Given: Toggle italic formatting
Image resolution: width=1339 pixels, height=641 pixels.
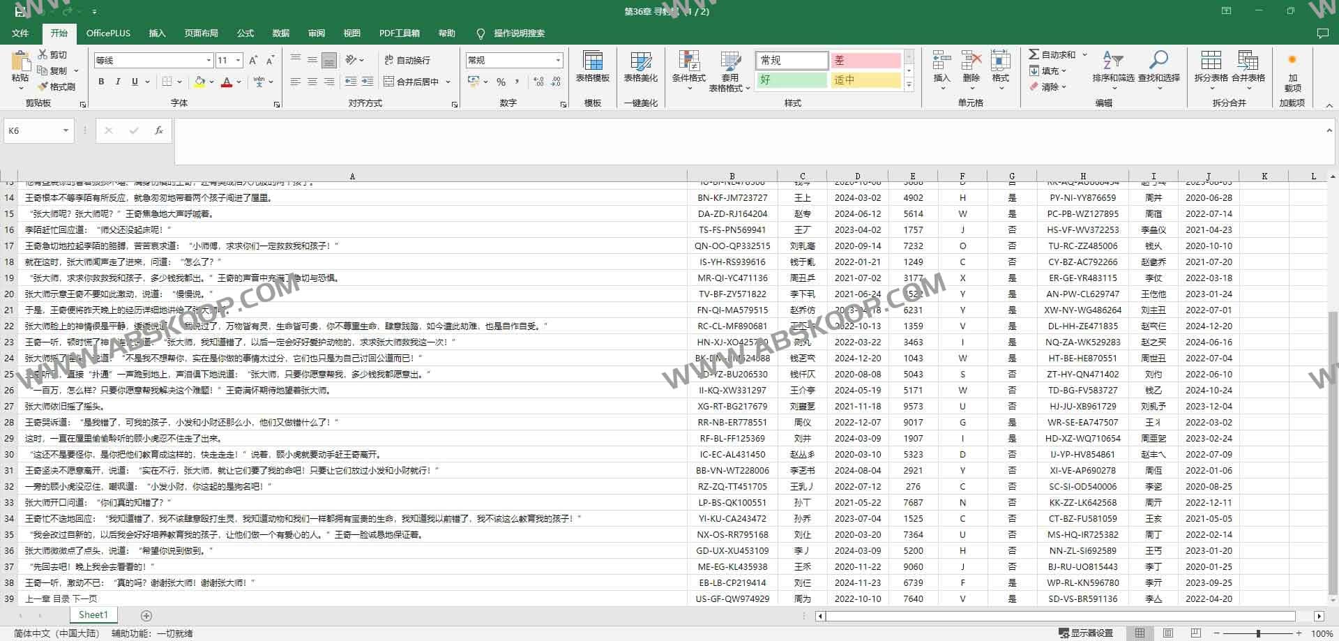Looking at the screenshot, I should click(x=117, y=82).
